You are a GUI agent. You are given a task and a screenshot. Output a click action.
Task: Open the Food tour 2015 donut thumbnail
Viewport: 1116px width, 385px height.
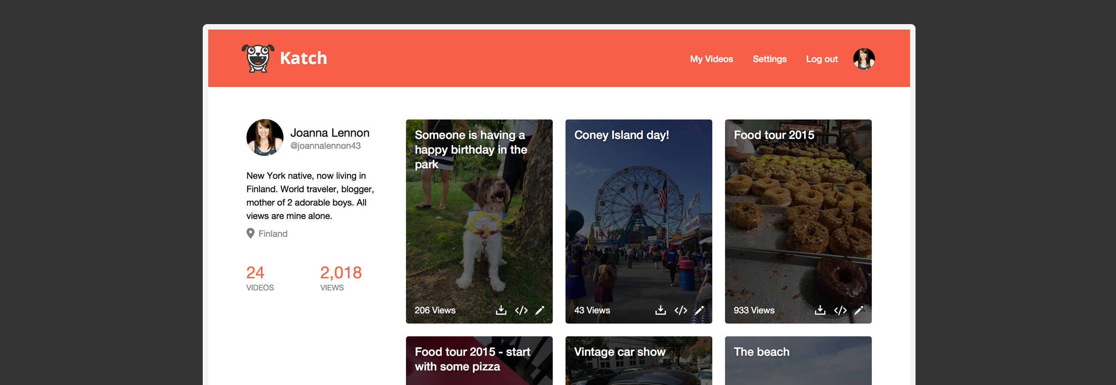click(798, 221)
